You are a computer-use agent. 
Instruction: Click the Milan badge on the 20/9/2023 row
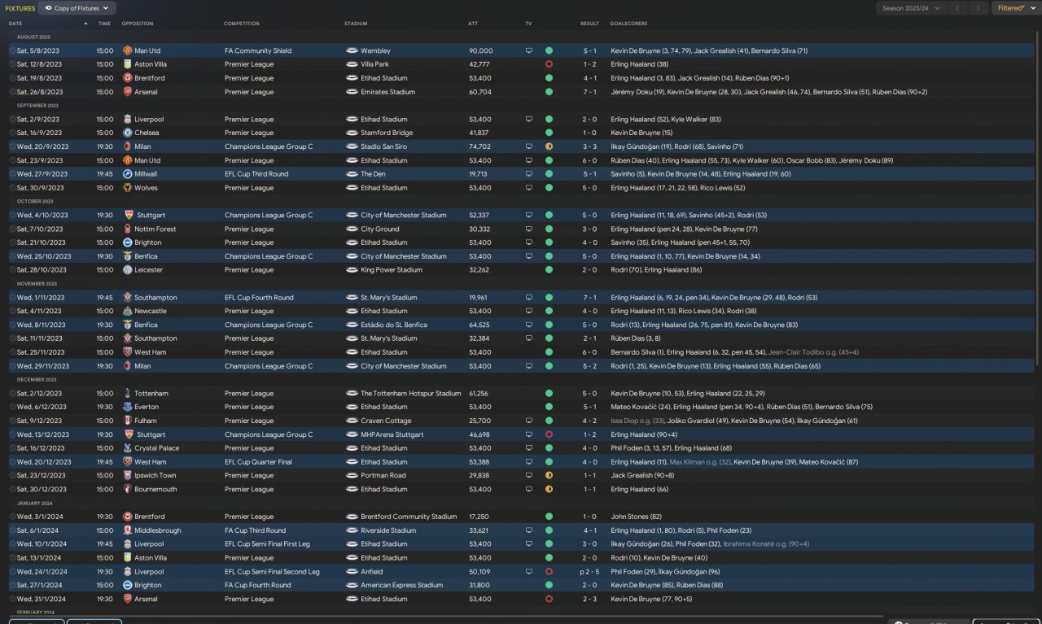tap(127, 146)
